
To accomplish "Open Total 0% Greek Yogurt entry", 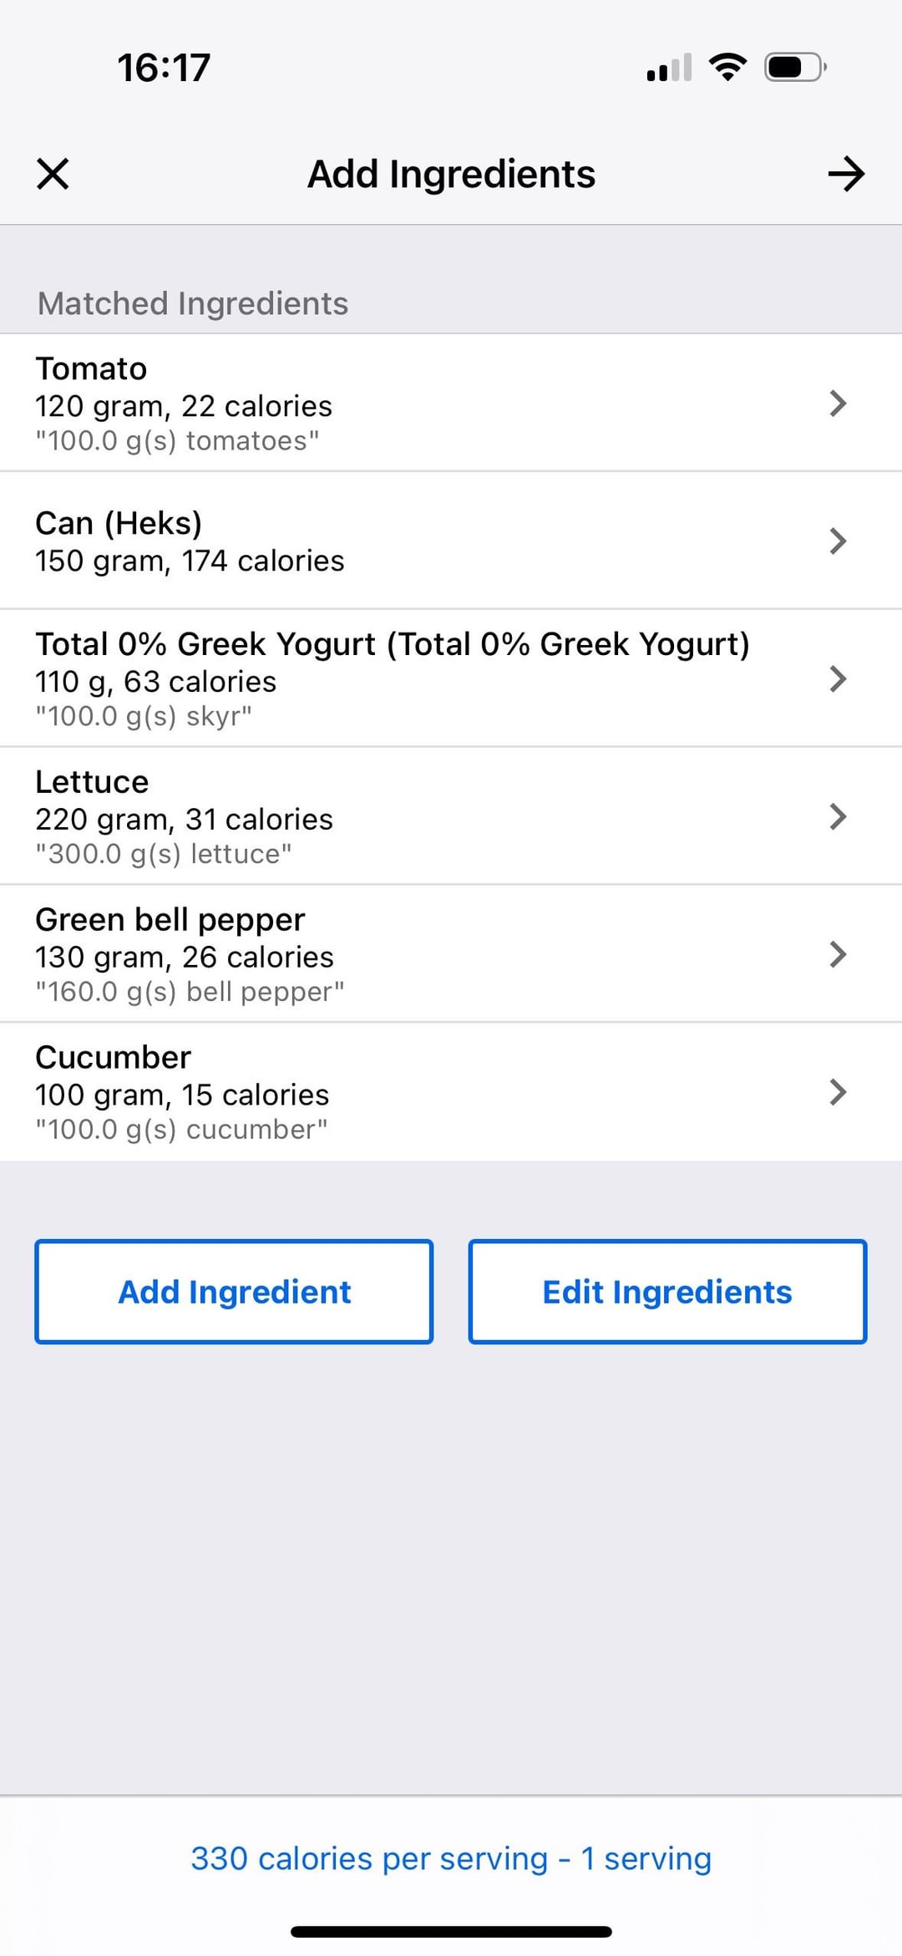I will point(393,644).
